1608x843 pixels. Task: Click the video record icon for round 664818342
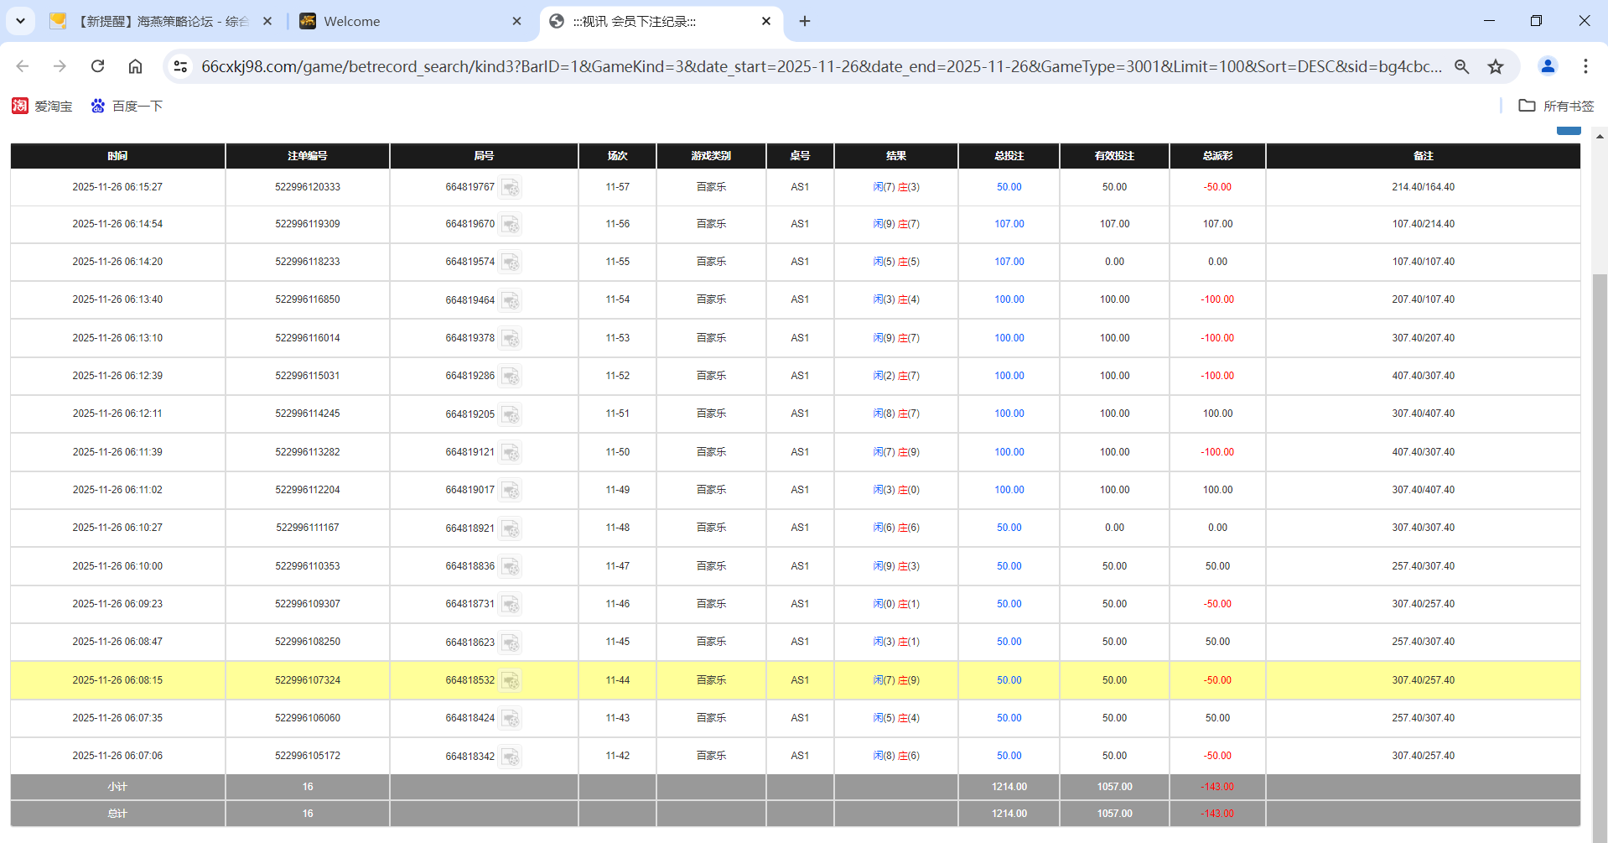[511, 756]
